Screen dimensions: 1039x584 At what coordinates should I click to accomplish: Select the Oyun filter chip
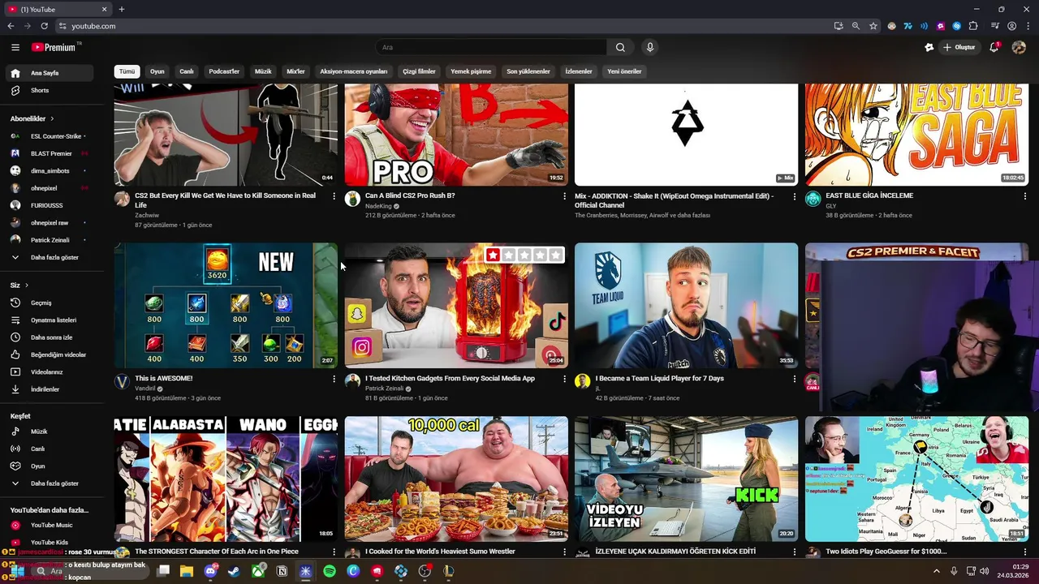157,71
